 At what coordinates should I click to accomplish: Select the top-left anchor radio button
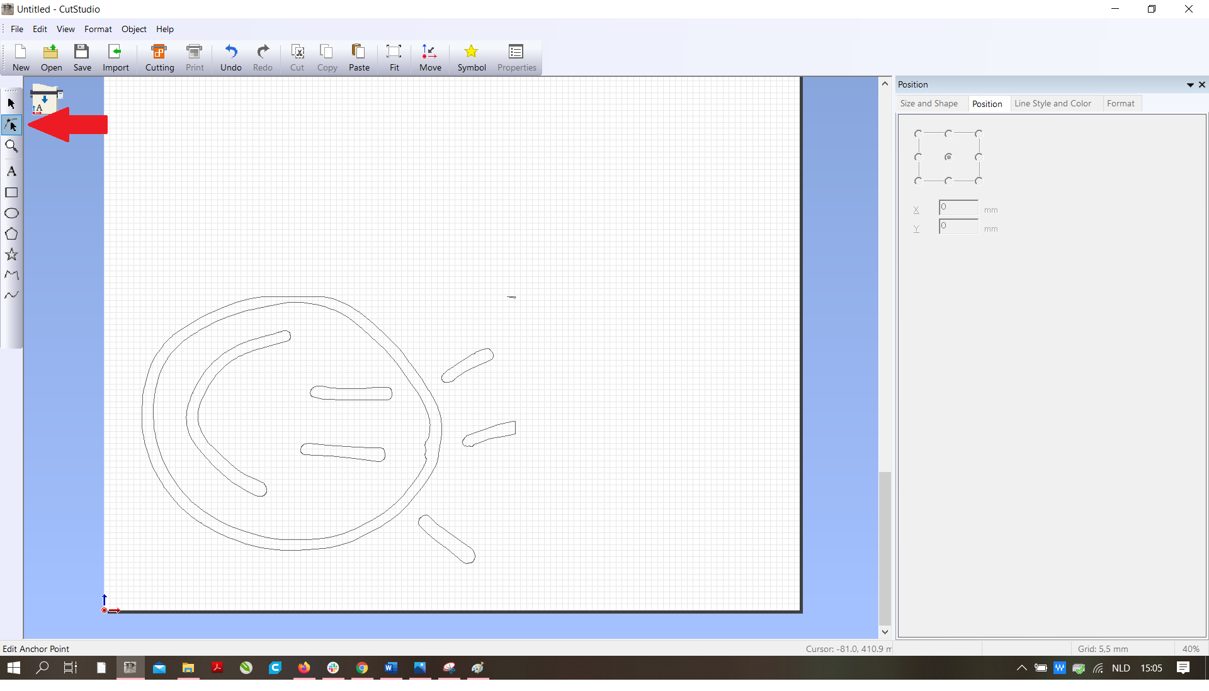918,133
